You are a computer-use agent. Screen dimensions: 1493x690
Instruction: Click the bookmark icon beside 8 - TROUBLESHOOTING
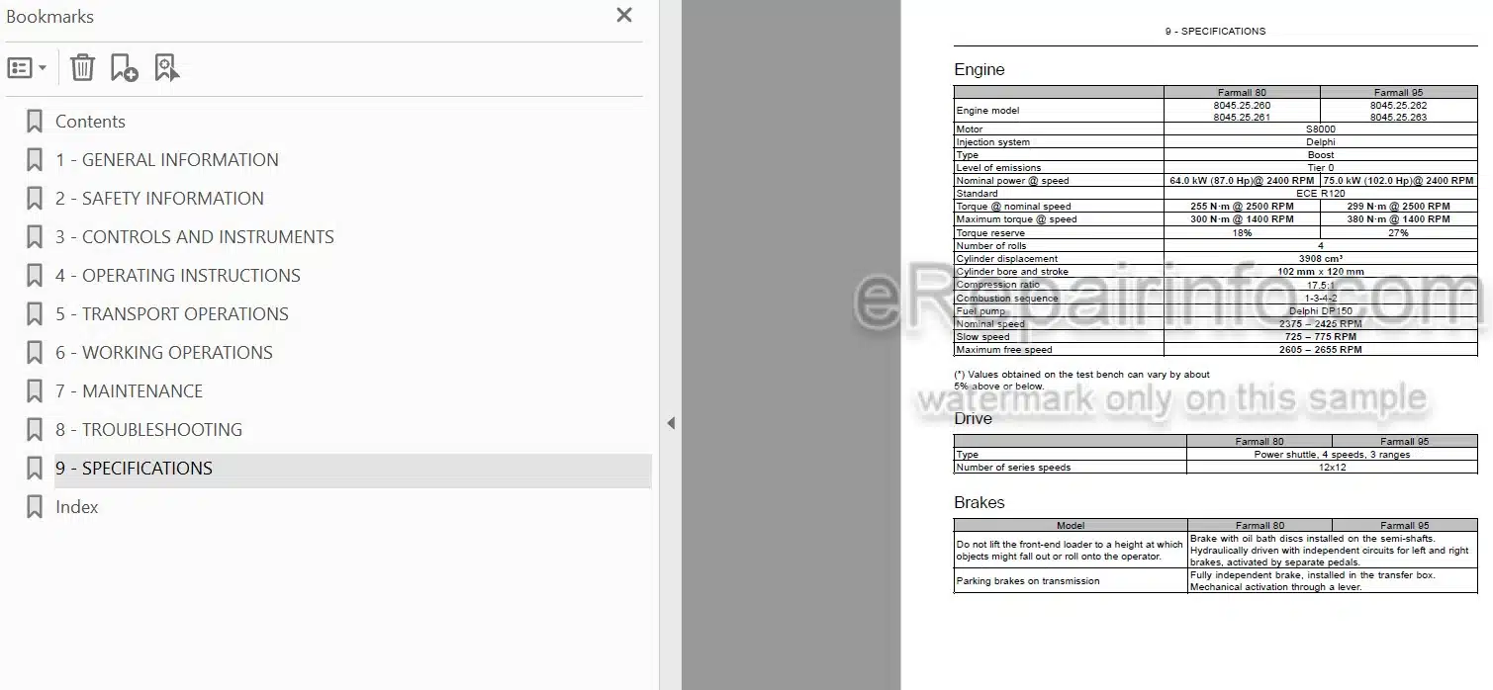35,430
